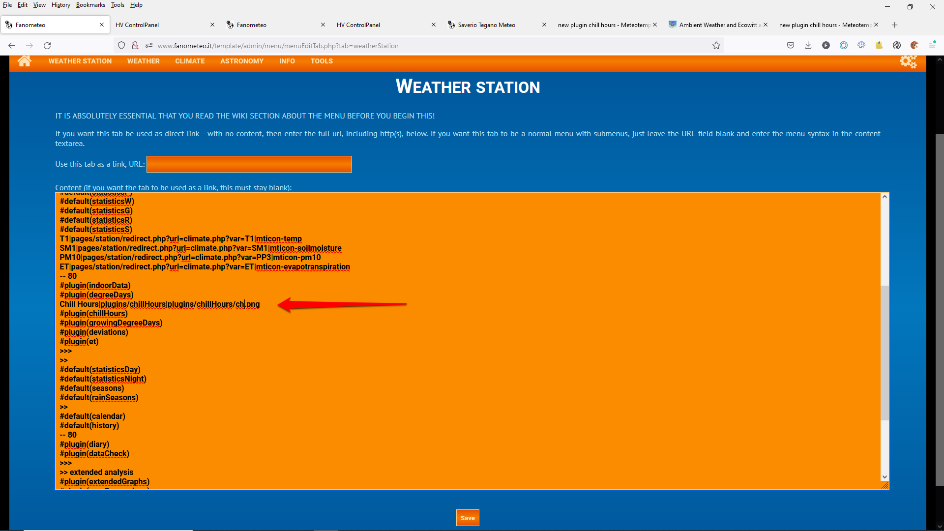Click the #default(statisticsDay) line

100,370
